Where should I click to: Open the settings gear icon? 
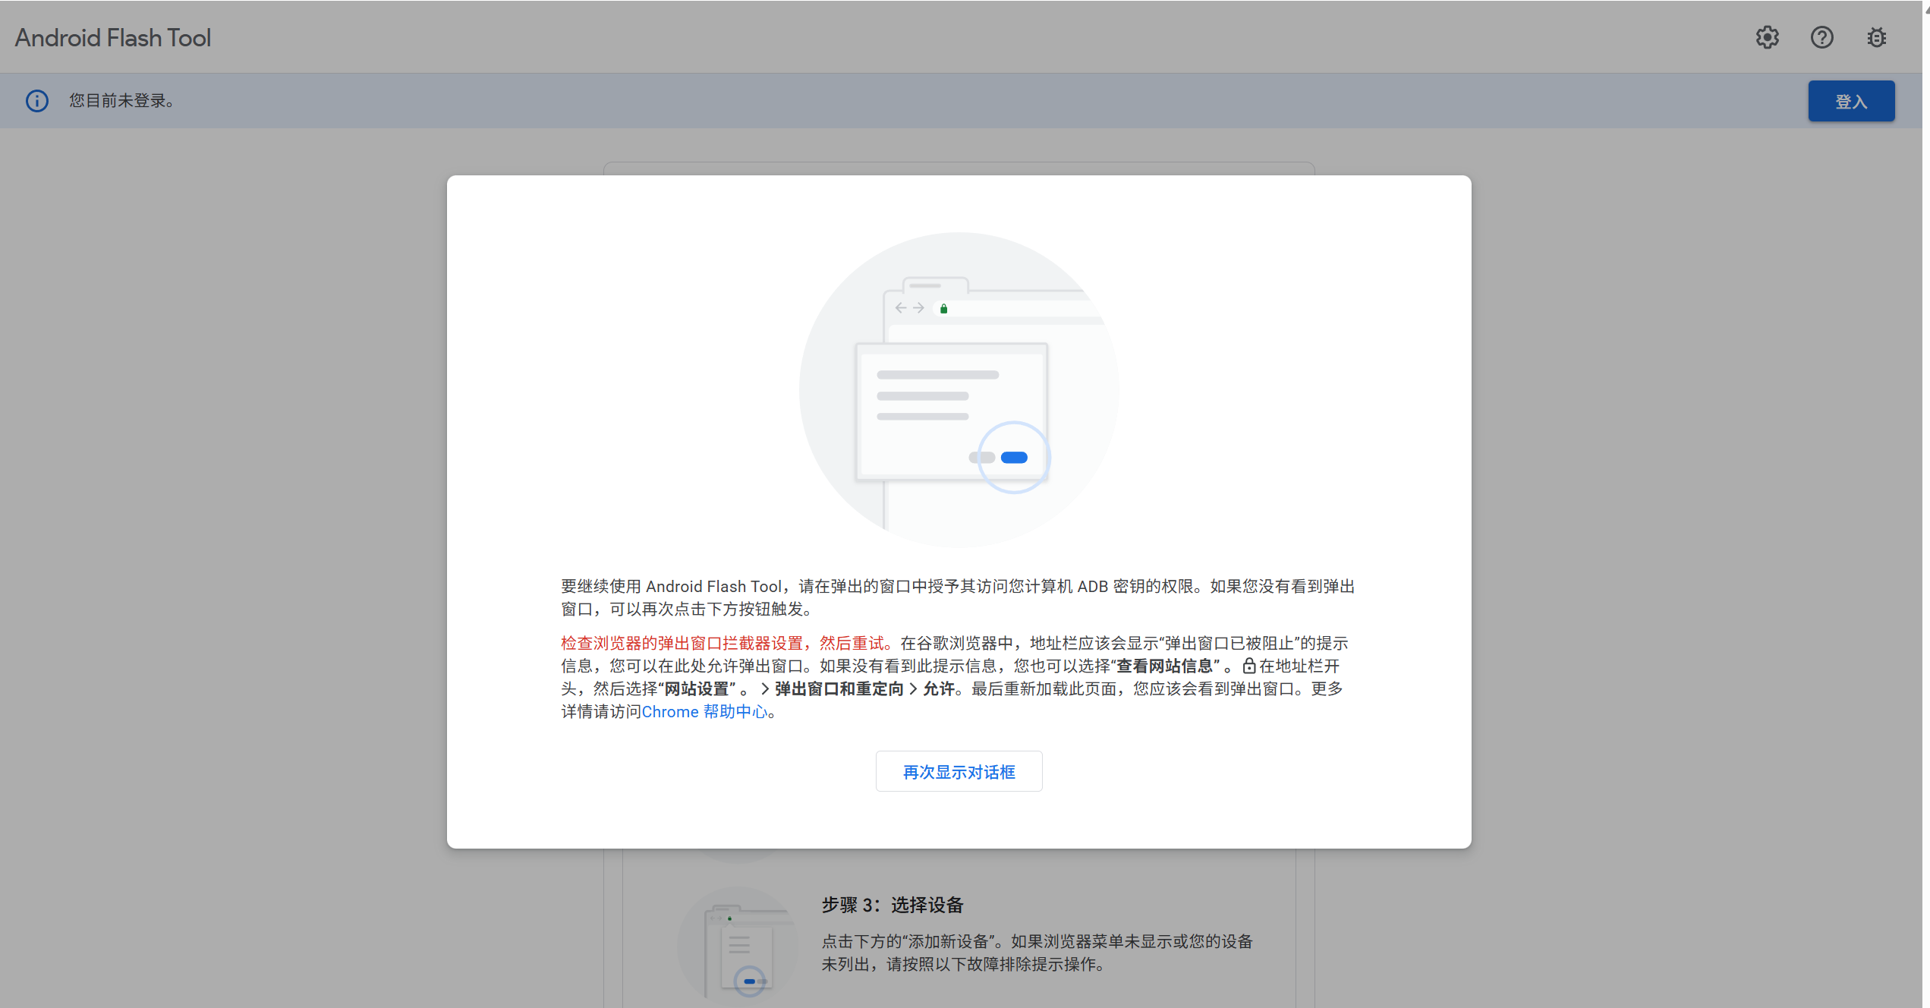(x=1767, y=37)
